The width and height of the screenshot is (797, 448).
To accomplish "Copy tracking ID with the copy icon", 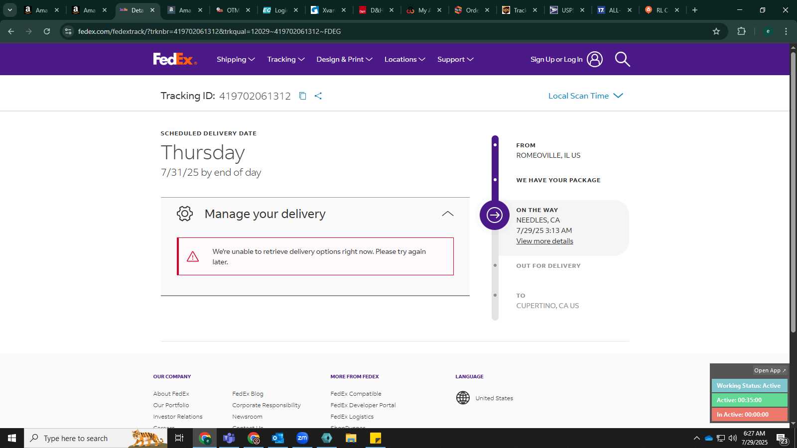I will [302, 96].
